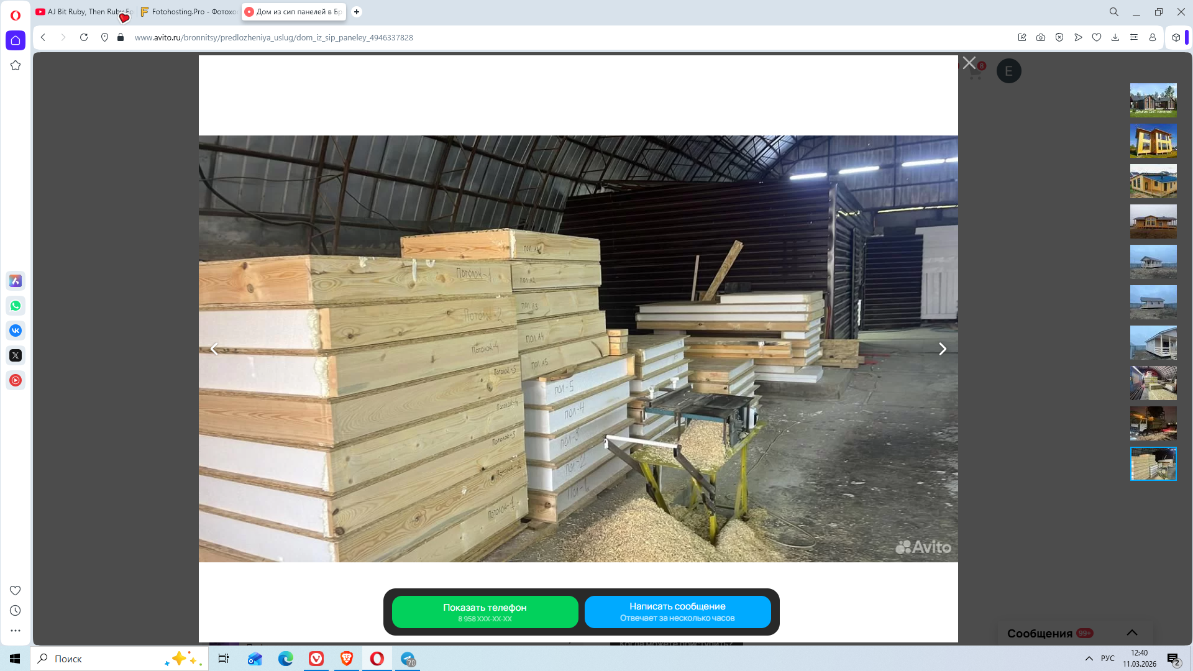Click Написать сообщение button
The width and height of the screenshot is (1193, 671).
pyautogui.click(x=677, y=612)
